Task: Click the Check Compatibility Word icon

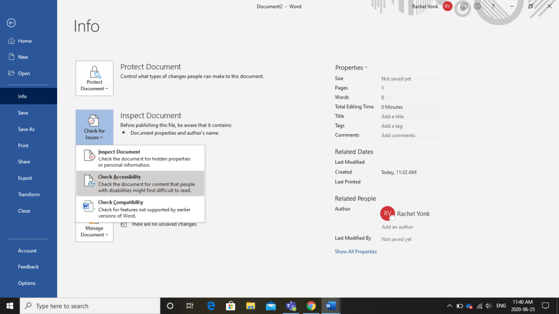Action: 89,206
